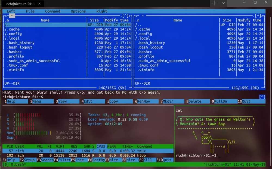Select .tmux.conf in left panel
272x169 pixels.
(68, 65)
